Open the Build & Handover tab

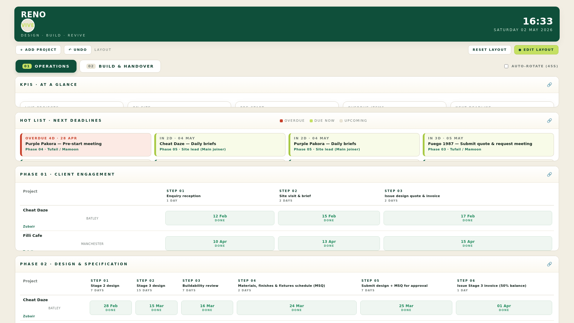click(120, 66)
